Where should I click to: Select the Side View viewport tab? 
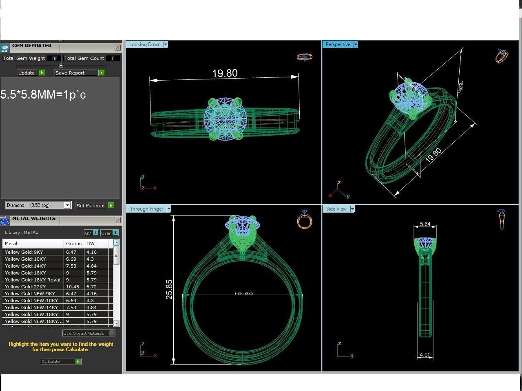336,209
